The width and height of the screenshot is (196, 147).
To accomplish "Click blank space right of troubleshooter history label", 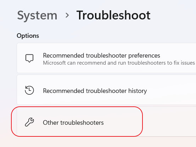I will (x=171, y=90).
